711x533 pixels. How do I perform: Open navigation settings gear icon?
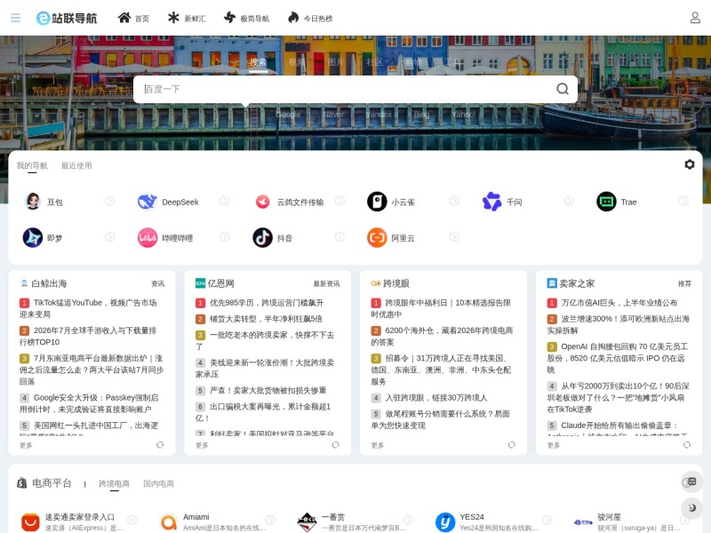pyautogui.click(x=690, y=164)
